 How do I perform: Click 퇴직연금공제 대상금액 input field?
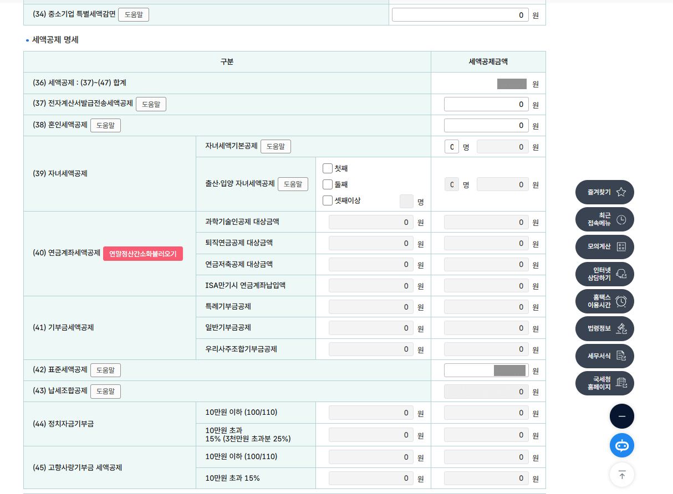(x=371, y=243)
